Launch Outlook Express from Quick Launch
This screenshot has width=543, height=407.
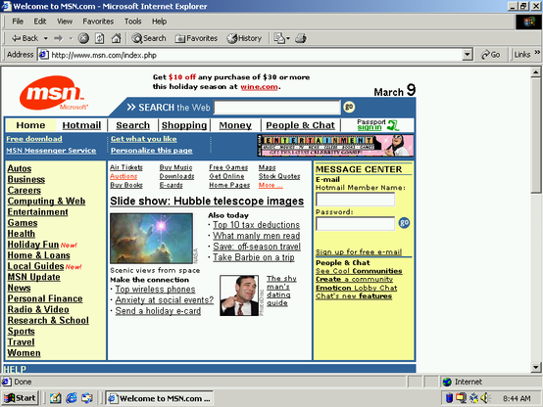(87, 398)
